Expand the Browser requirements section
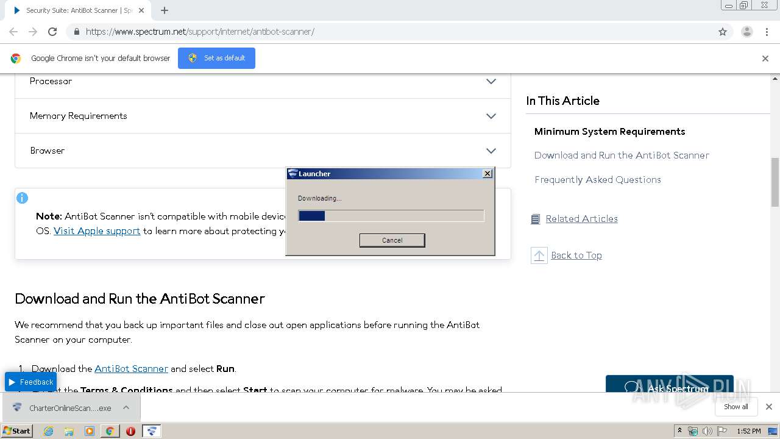780x439 pixels. (x=263, y=151)
